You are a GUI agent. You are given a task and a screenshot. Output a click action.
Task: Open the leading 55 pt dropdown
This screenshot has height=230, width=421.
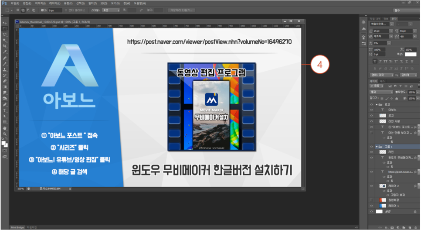(x=415, y=31)
